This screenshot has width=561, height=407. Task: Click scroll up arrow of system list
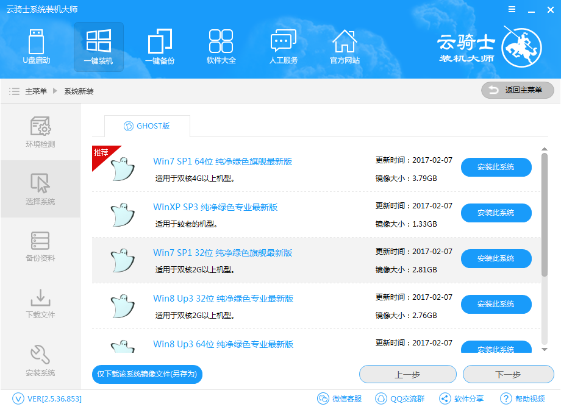(x=545, y=149)
